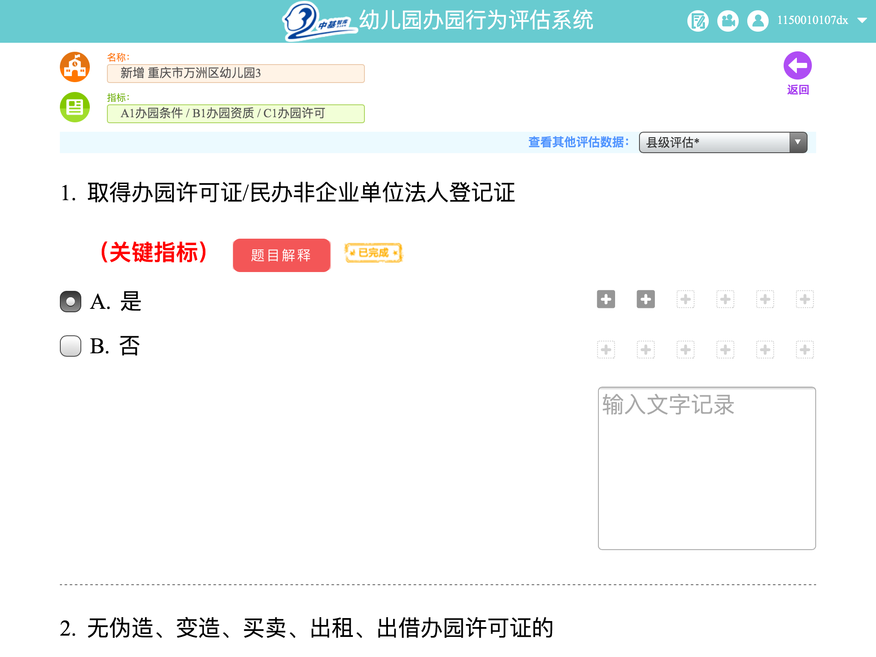Select radio option B. 否
The height and width of the screenshot is (657, 876).
point(71,346)
